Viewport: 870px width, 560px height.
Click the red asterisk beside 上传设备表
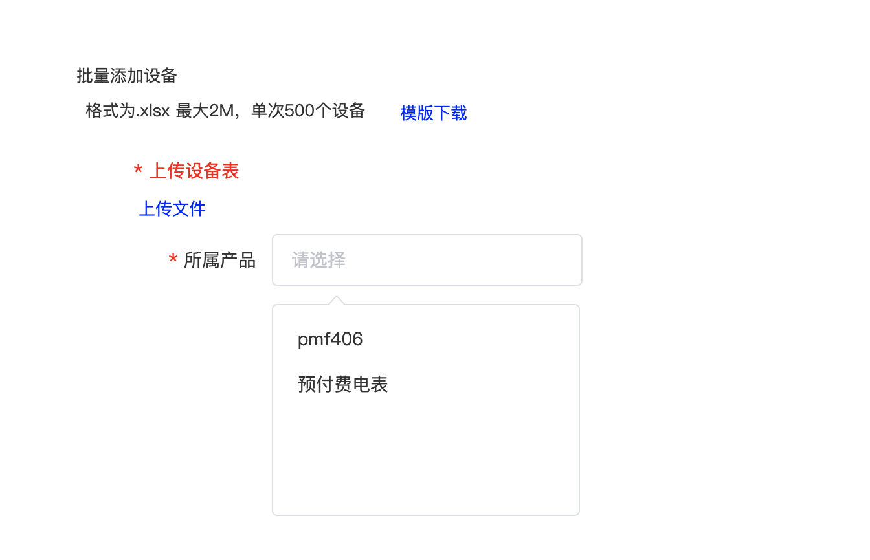pos(138,171)
